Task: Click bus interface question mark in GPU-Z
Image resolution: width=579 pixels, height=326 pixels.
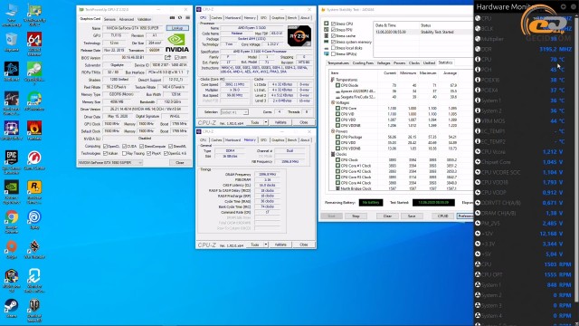Action: point(188,72)
